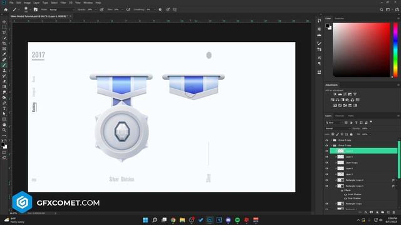Image resolution: width=401 pixels, height=225 pixels.
Task: Select the Move tool
Action: [4, 22]
